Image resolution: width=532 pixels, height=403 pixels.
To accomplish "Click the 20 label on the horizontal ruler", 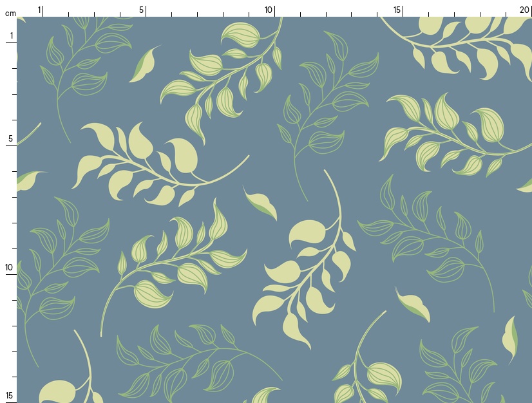I will pyautogui.click(x=524, y=10).
